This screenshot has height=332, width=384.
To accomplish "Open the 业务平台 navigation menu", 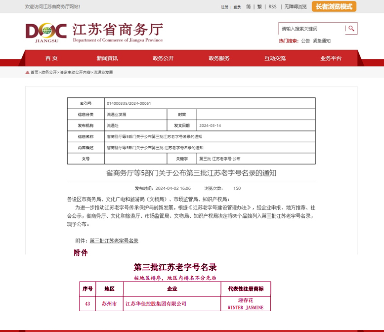I will (x=331, y=58).
